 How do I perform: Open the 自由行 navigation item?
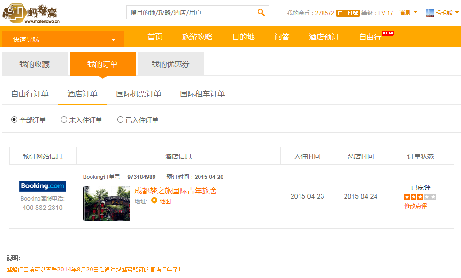tap(370, 37)
